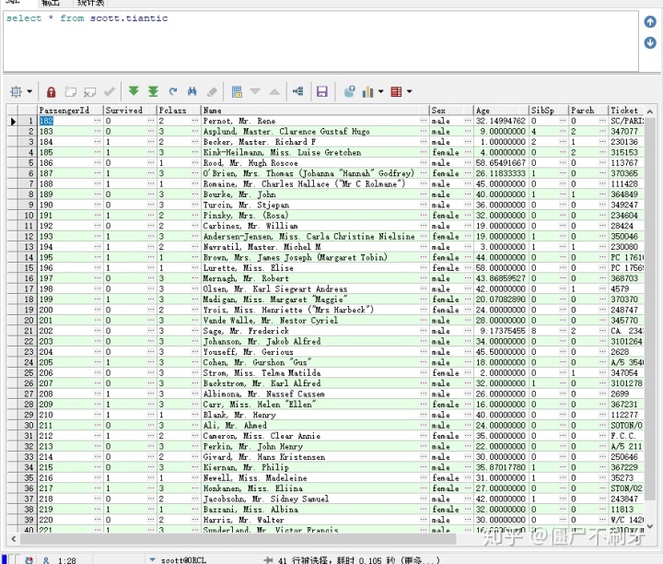Image resolution: width=663 pixels, height=564 pixels.
Task: Click the PassengerId column header
Action: tap(70, 111)
